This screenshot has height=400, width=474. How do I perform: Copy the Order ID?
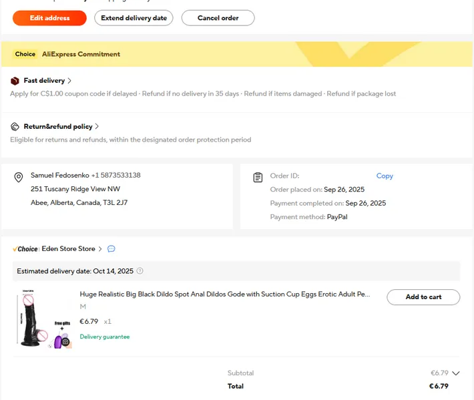(385, 176)
